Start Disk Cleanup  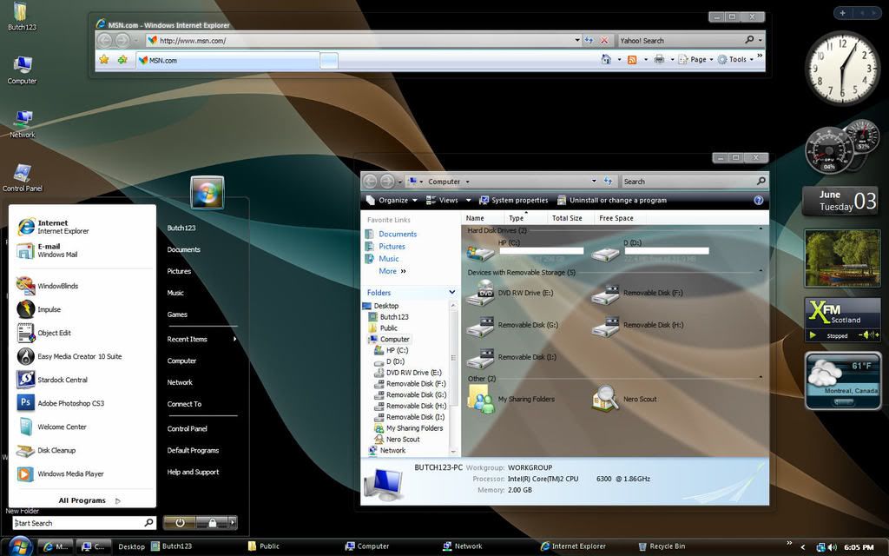46,451
